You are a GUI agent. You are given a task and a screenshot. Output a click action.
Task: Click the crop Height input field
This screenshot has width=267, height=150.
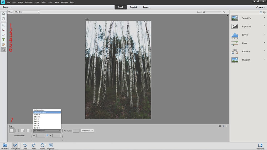coord(56,136)
